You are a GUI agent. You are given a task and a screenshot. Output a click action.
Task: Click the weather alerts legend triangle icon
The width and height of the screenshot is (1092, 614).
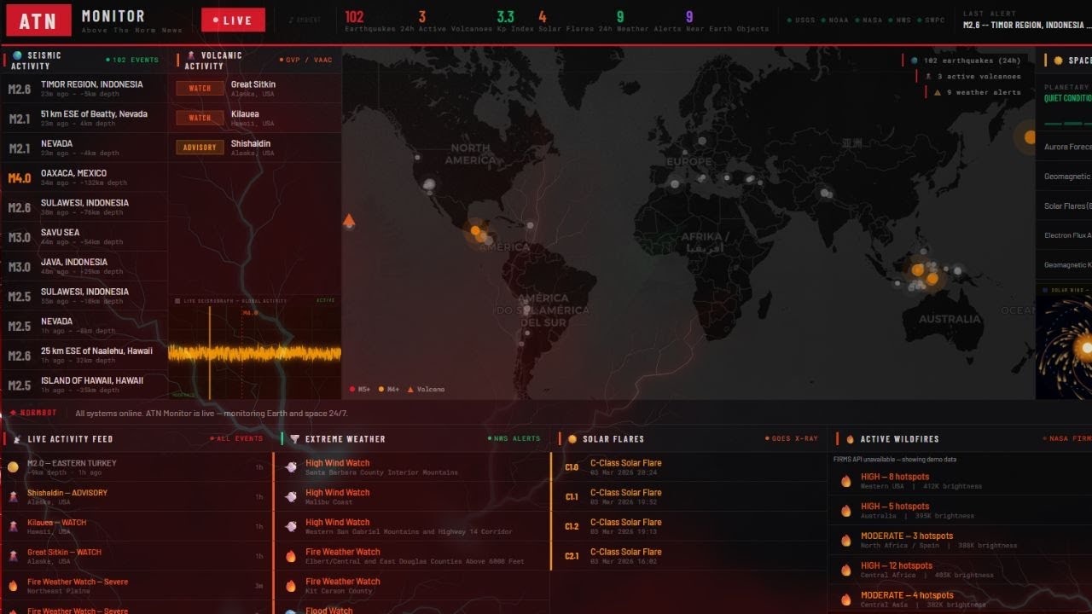pyautogui.click(x=938, y=92)
